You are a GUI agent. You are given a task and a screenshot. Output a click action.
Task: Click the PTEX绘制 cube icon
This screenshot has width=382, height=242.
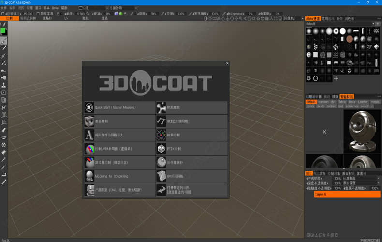click(161, 149)
